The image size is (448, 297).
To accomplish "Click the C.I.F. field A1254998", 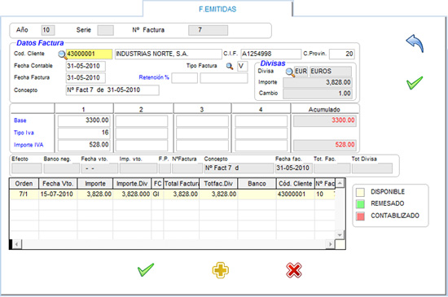I will 271,54.
